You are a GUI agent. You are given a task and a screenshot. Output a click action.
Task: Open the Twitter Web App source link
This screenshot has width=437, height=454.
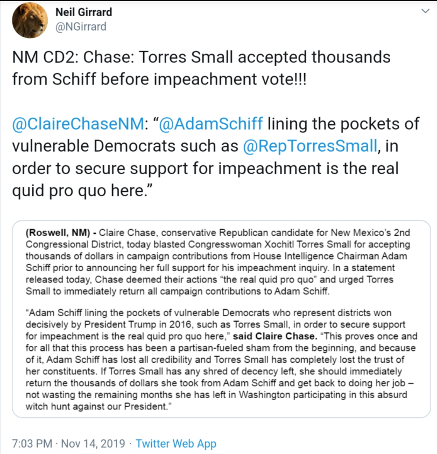click(176, 444)
